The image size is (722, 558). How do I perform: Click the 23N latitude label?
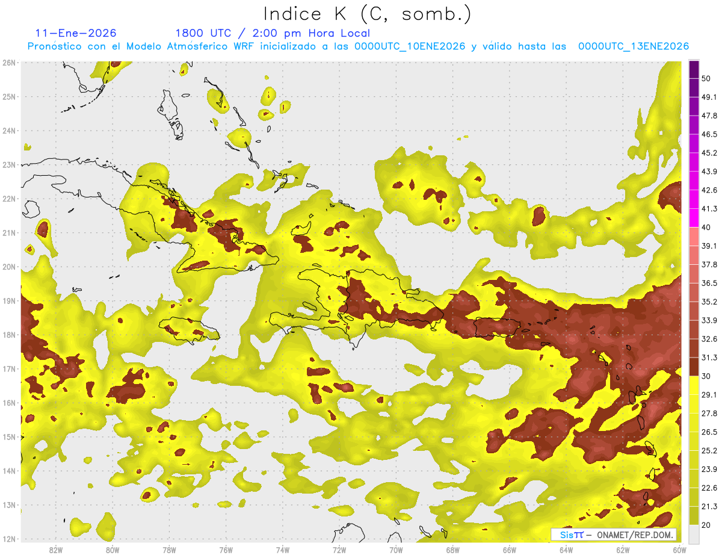pyautogui.click(x=9, y=164)
